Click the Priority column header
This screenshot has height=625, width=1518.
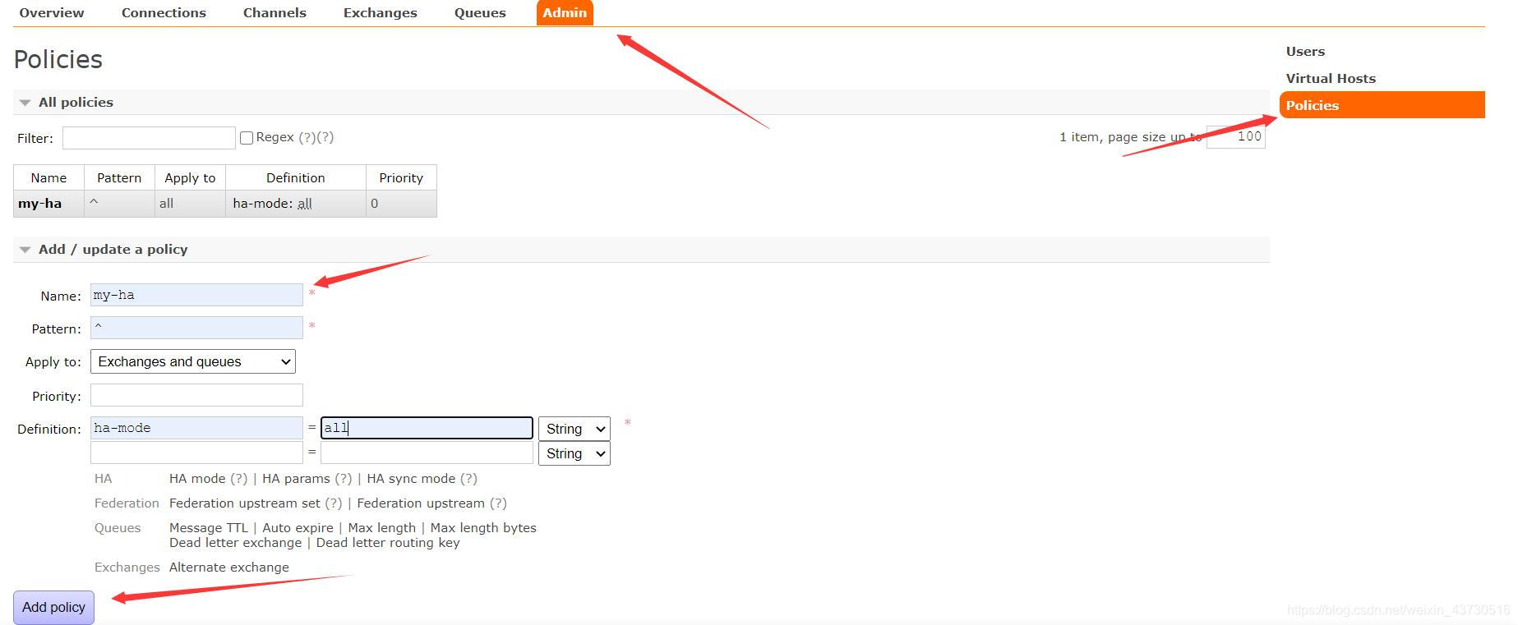tap(401, 177)
